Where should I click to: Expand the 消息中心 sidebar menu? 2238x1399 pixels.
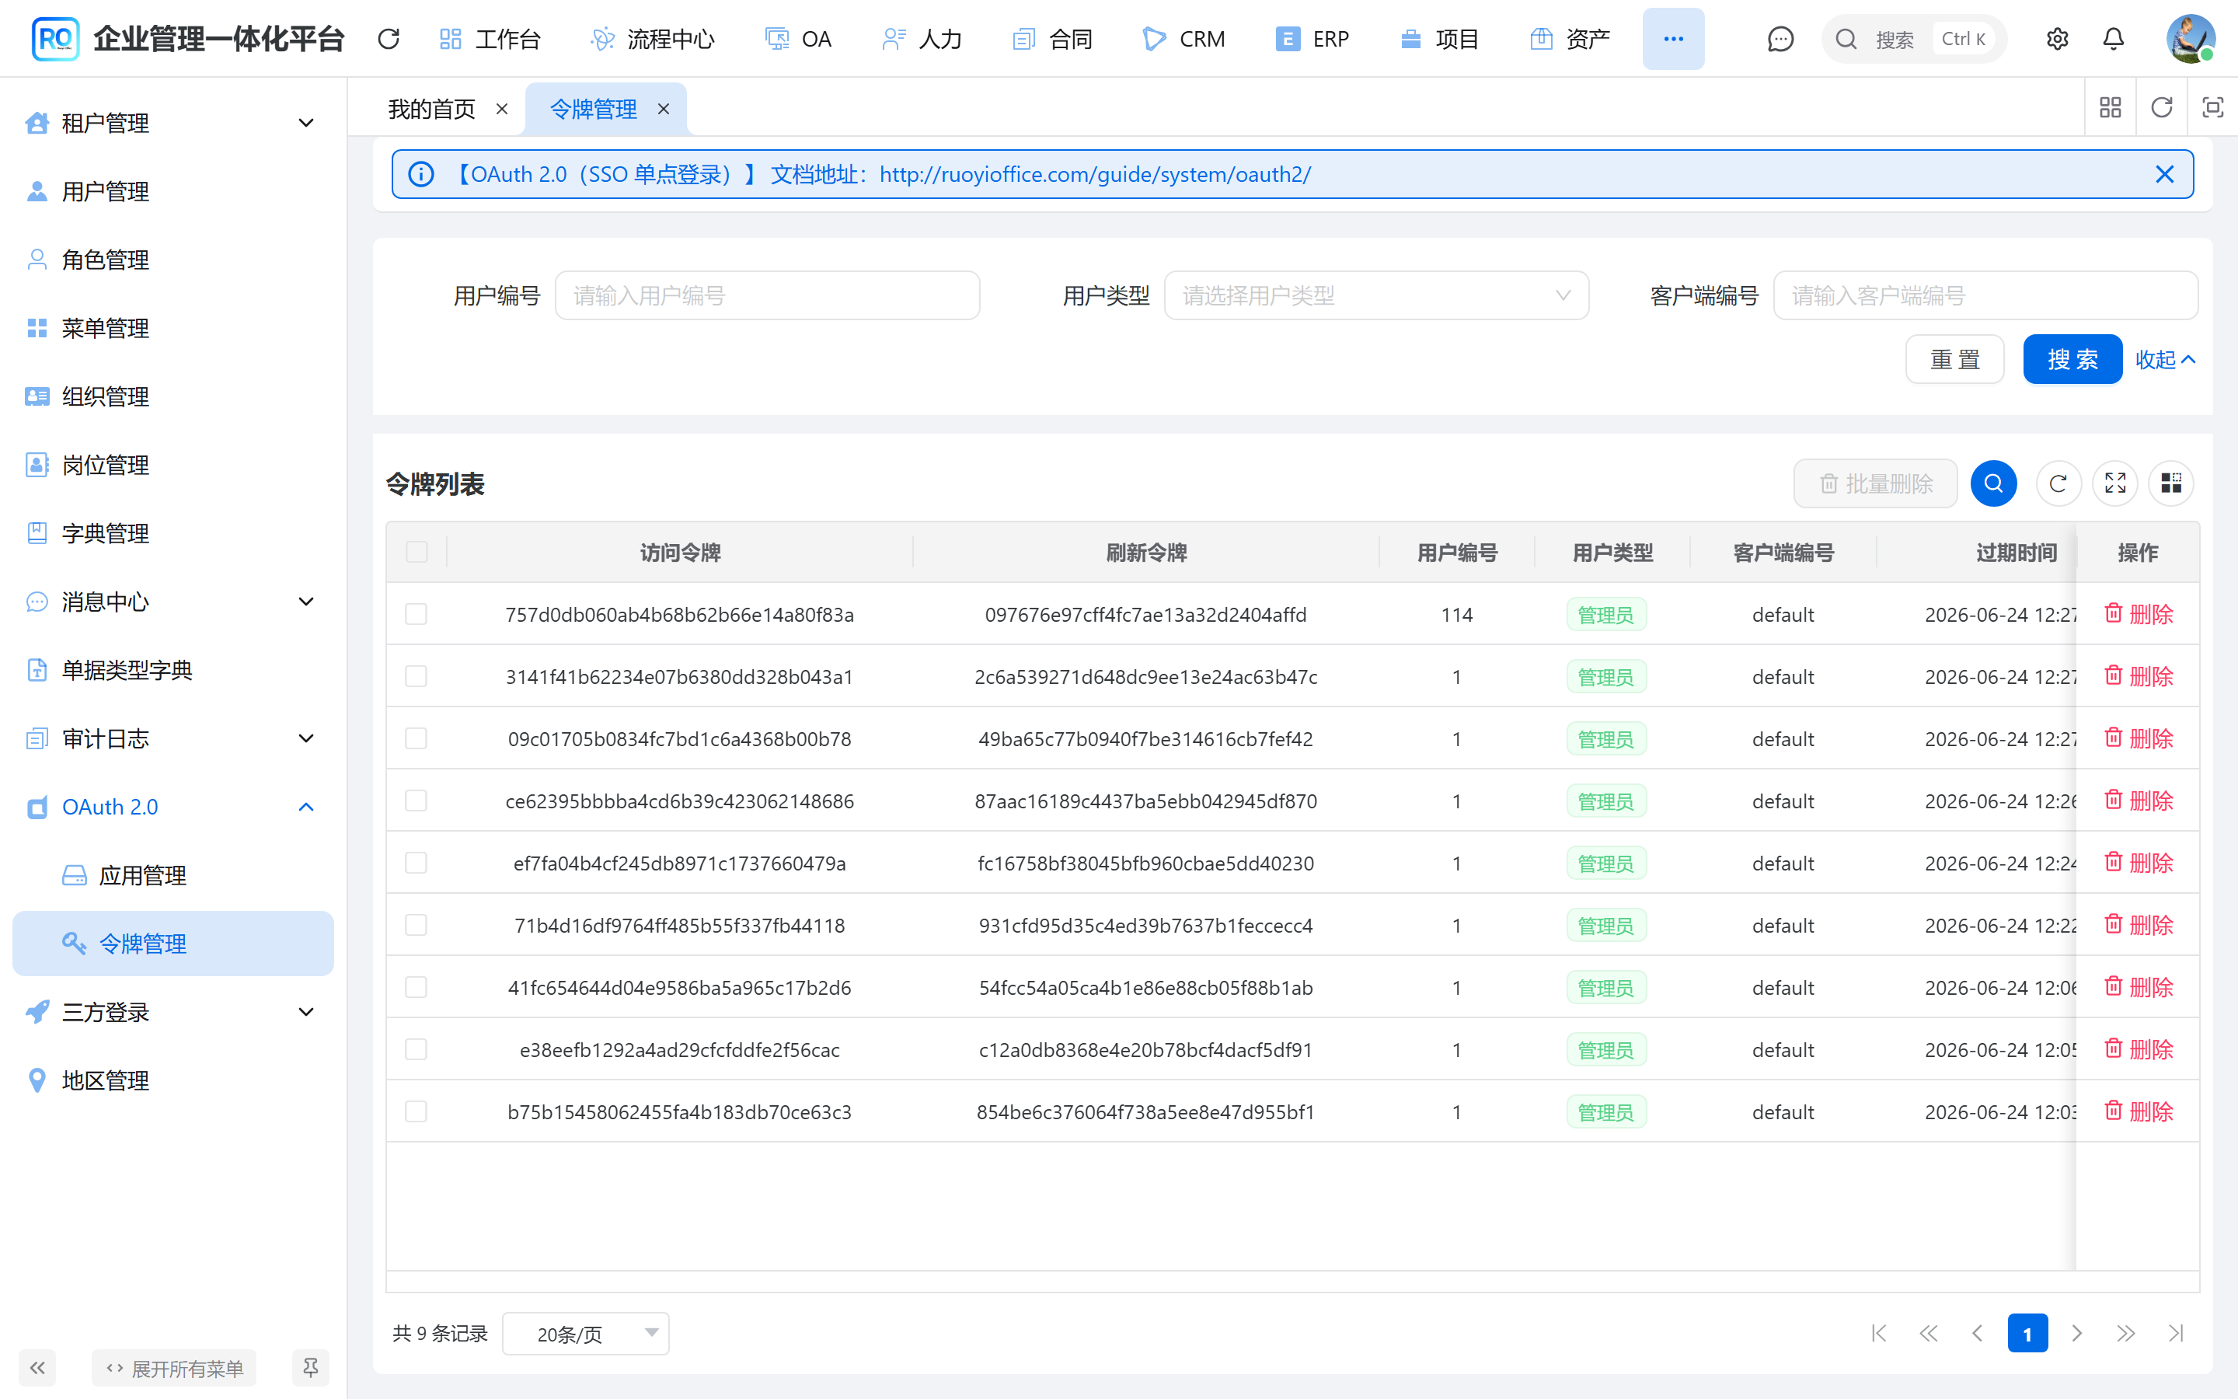pos(173,602)
